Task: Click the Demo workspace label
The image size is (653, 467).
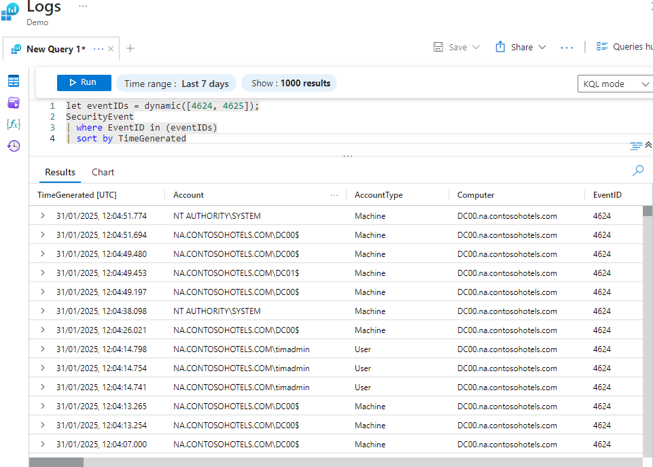Action: coord(37,22)
